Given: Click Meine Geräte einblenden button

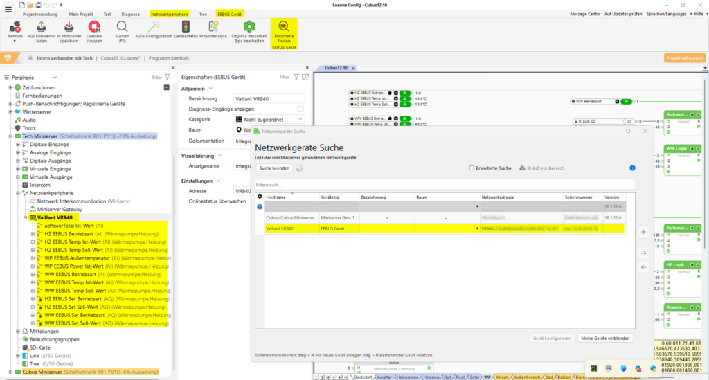Looking at the screenshot, I should click(x=604, y=338).
